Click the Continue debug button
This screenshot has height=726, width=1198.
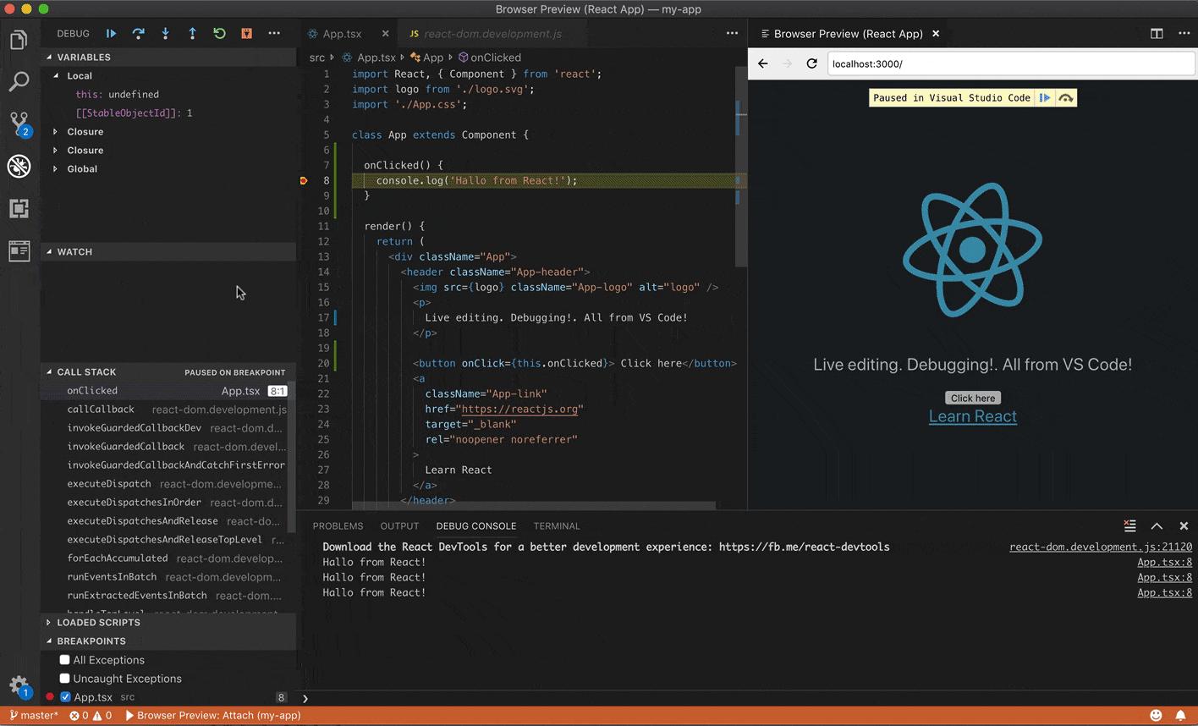coord(111,34)
